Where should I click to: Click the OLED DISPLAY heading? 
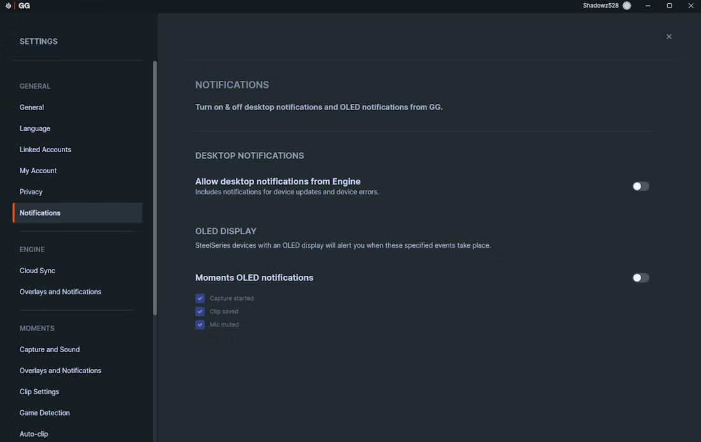click(226, 231)
